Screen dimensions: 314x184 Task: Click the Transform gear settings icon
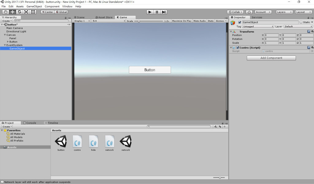pos(312,31)
